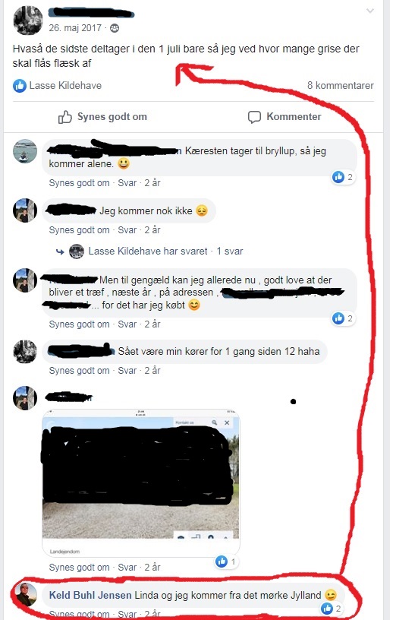Viewport: 396px width, 620px height.
Task: Click the like count on the bryllup comment
Action: pyautogui.click(x=343, y=177)
